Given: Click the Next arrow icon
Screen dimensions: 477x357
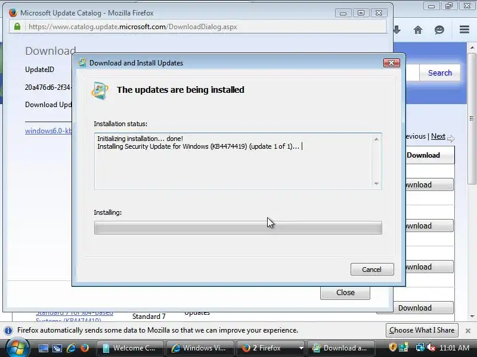Looking at the screenshot, I should point(451,139).
